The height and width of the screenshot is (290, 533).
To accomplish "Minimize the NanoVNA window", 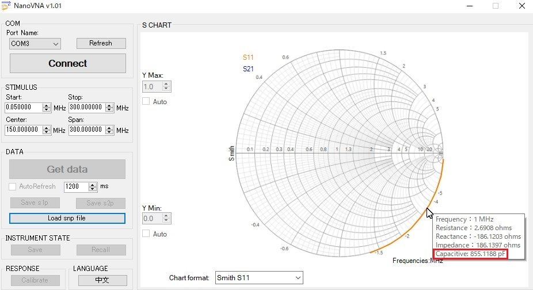I will pyautogui.click(x=470, y=6).
